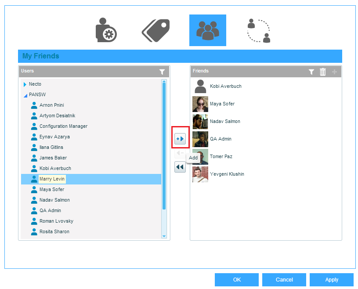Select the friends group tab icon

pos(207,30)
